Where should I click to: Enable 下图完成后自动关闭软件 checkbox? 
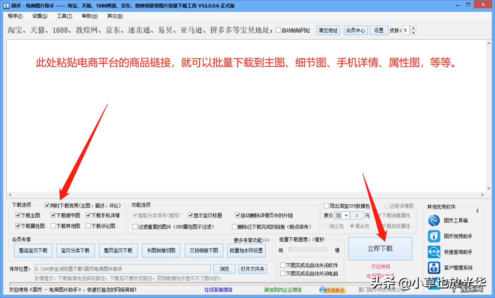tap(283, 265)
